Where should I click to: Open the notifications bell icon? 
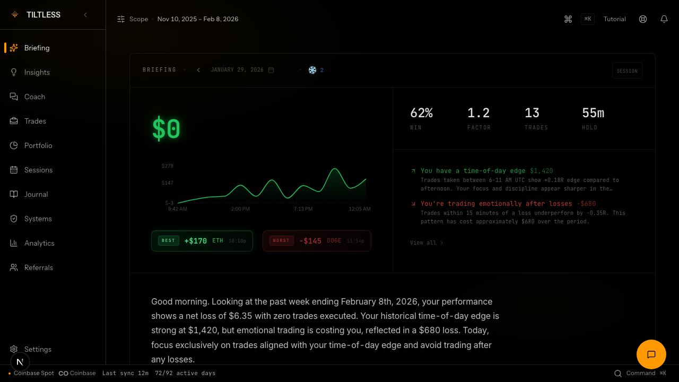coord(664,19)
